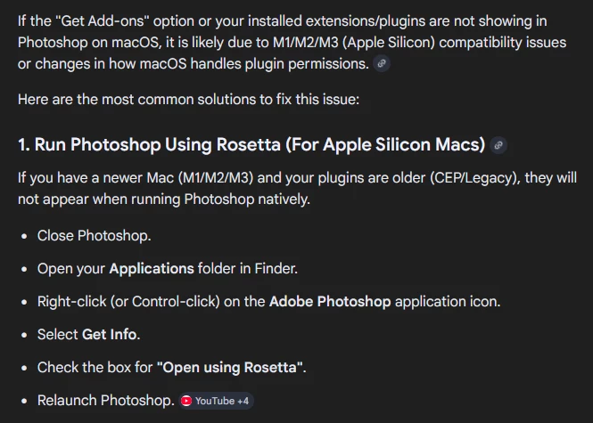Click the "Relaunch Photoshop." bullet text
Image resolution: width=593 pixels, height=423 pixels.
click(105, 401)
